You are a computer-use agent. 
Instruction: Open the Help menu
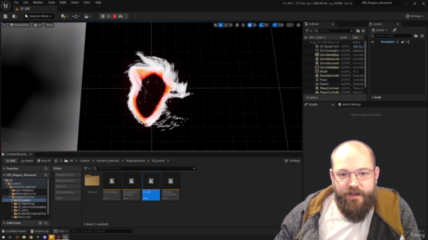98,3
